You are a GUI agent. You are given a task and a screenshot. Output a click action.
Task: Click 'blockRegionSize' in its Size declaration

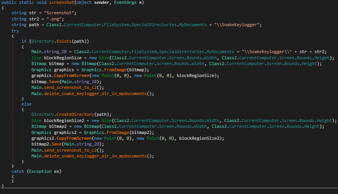click(x=63, y=58)
